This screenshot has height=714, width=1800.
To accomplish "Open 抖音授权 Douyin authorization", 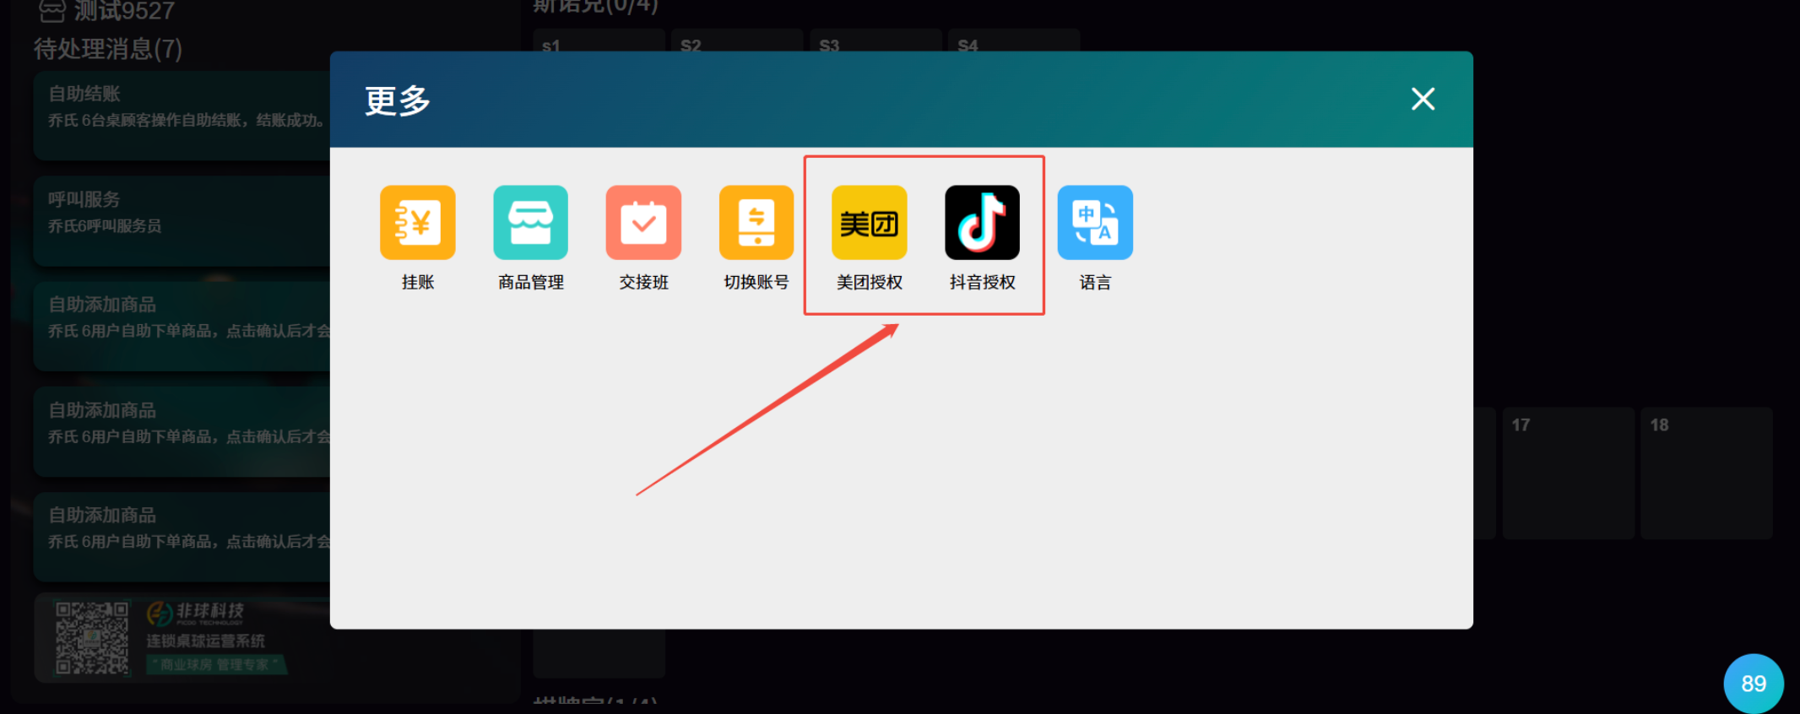I will point(982,223).
